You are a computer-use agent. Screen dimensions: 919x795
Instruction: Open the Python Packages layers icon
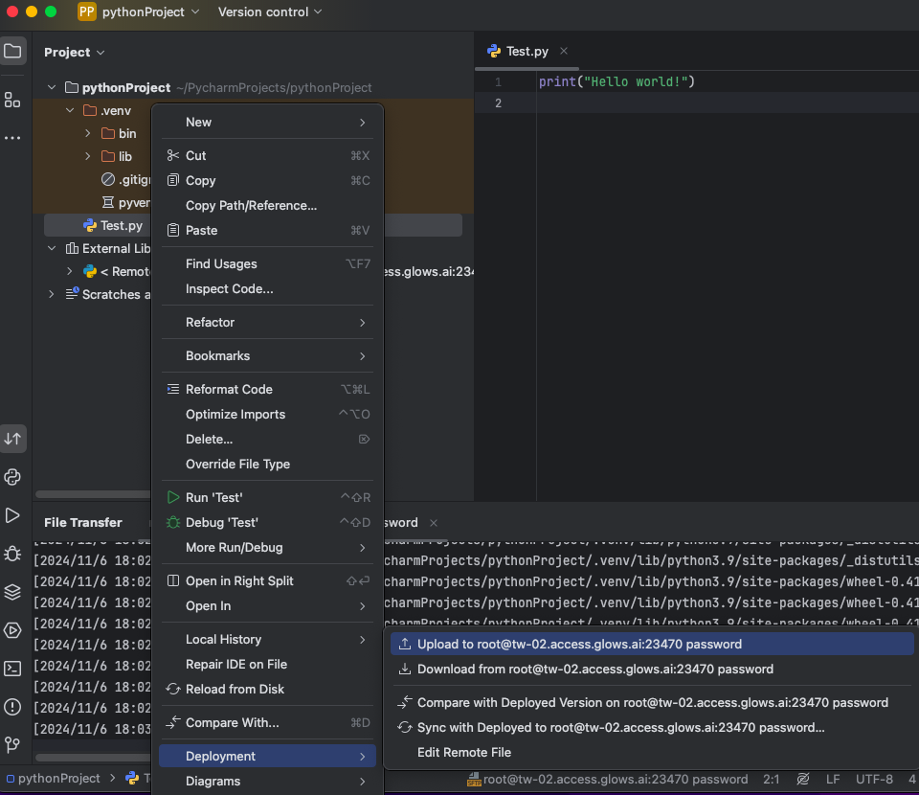coord(12,592)
